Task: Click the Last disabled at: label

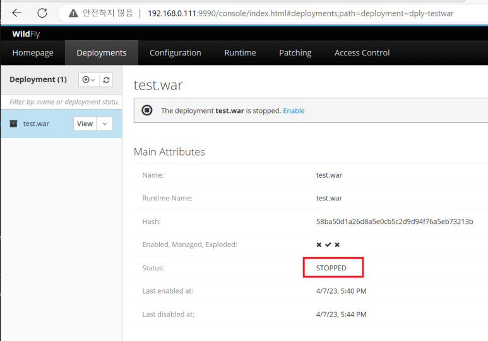Action: (169, 315)
